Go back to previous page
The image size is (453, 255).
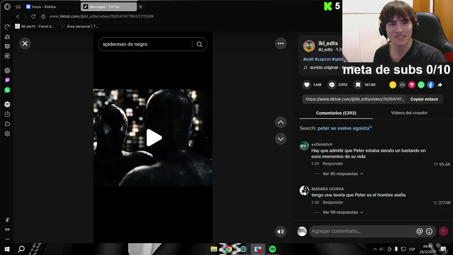(x=18, y=16)
